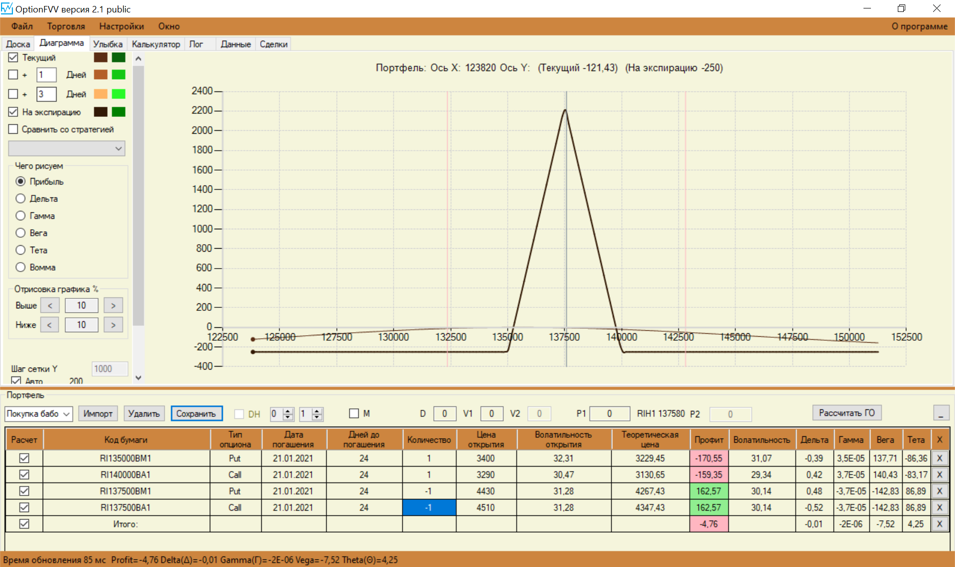The image size is (955, 567).
Task: Enable Сравнить со стратегией checkbox
Action: coord(13,129)
